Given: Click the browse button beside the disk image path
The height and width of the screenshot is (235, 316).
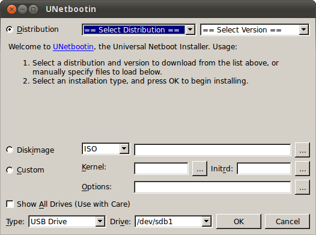Looking at the screenshot, I should (x=302, y=150).
